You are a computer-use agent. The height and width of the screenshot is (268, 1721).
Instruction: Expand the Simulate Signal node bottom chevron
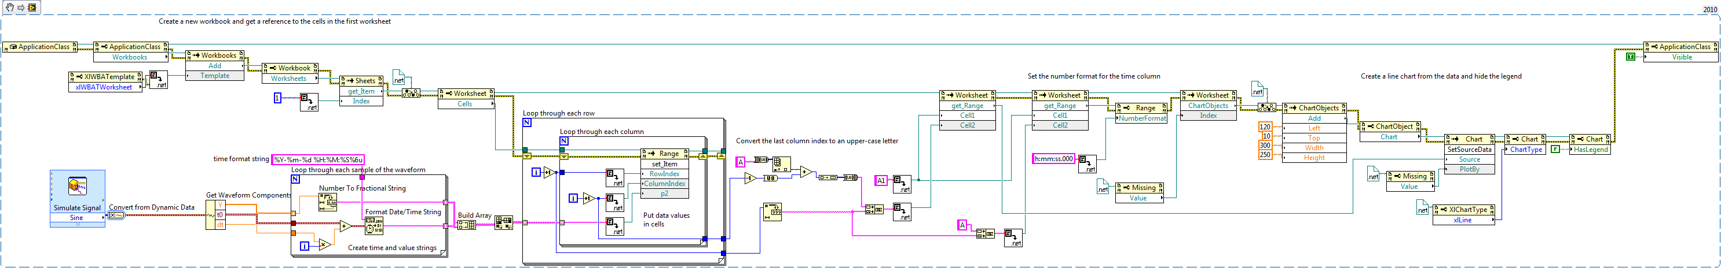(x=78, y=225)
